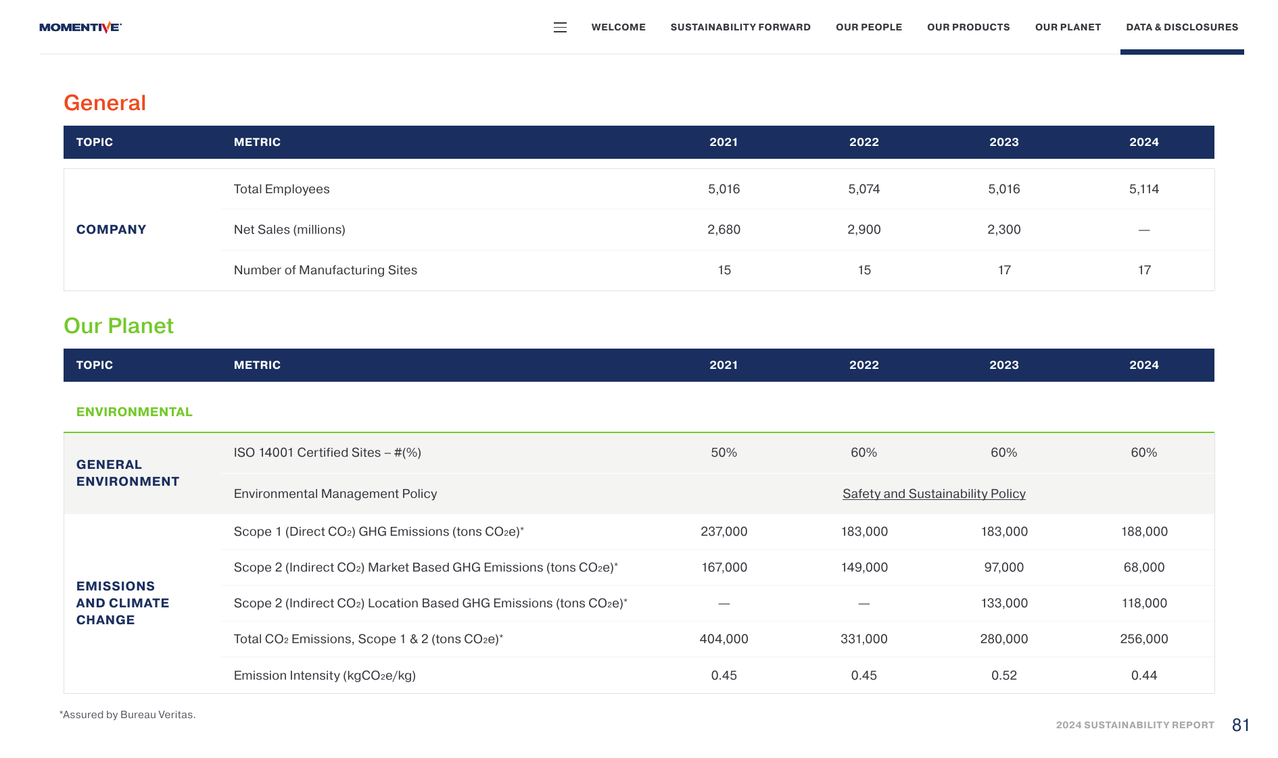
Task: Go to the Welcome section
Action: coord(618,28)
